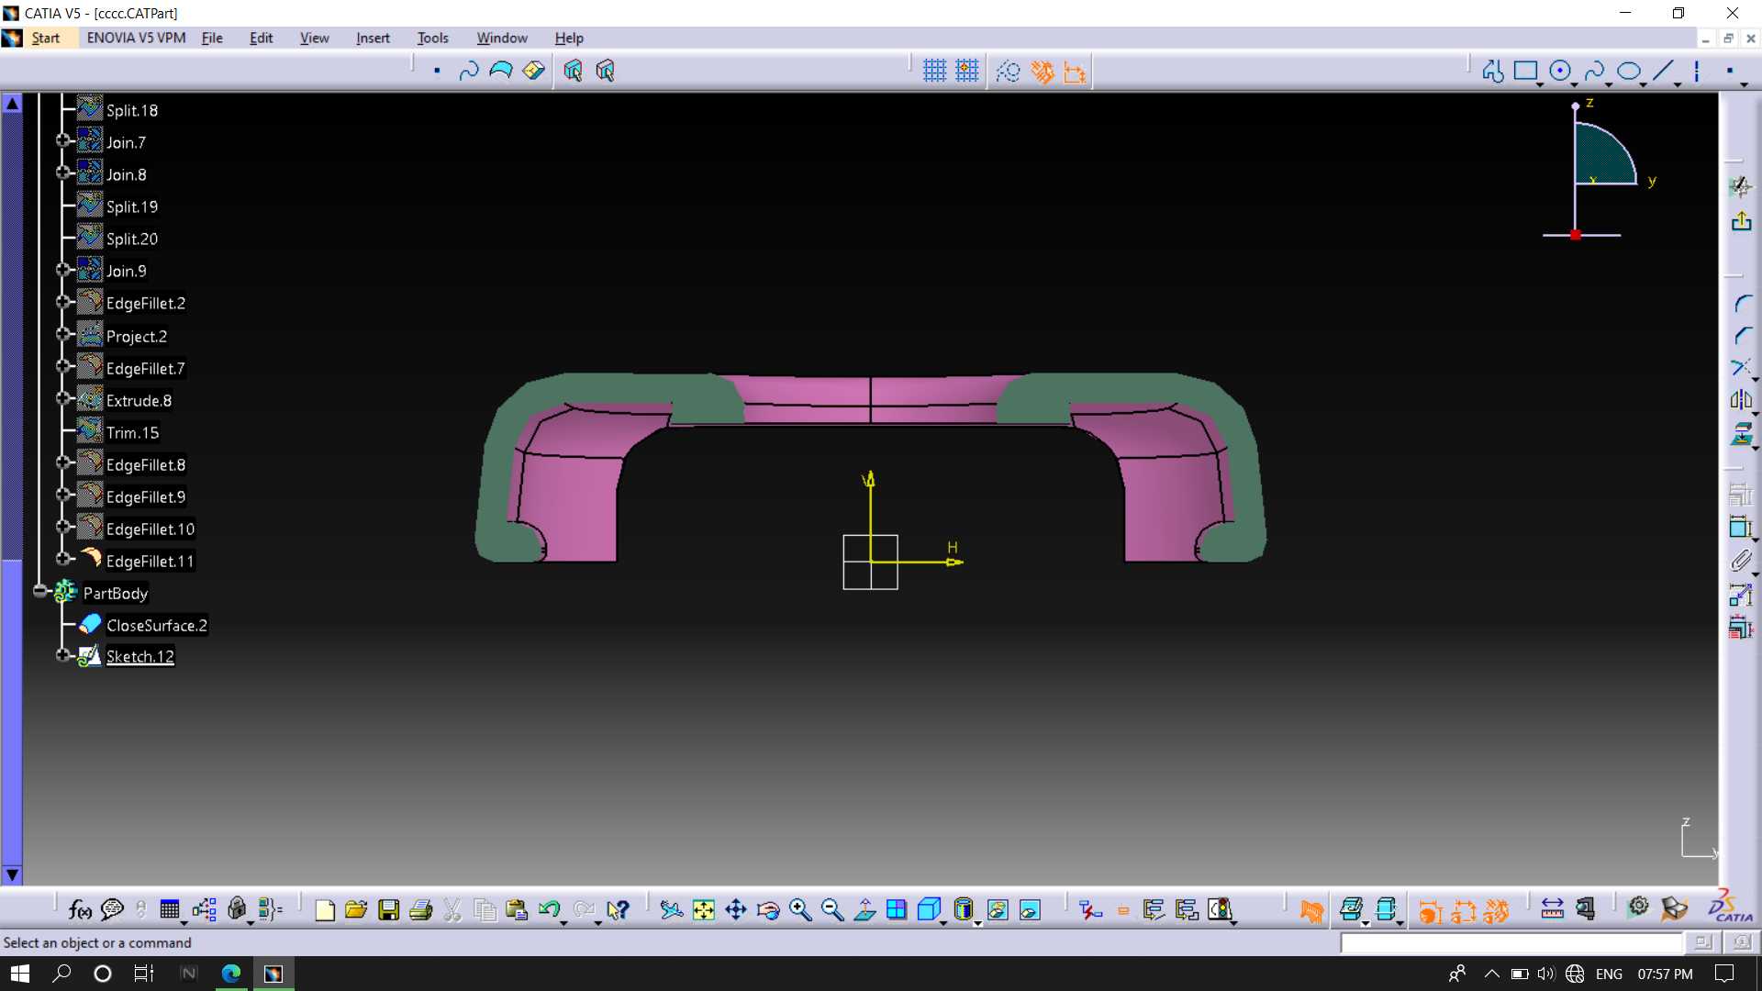Click the What's This help cursor icon

coord(619,909)
